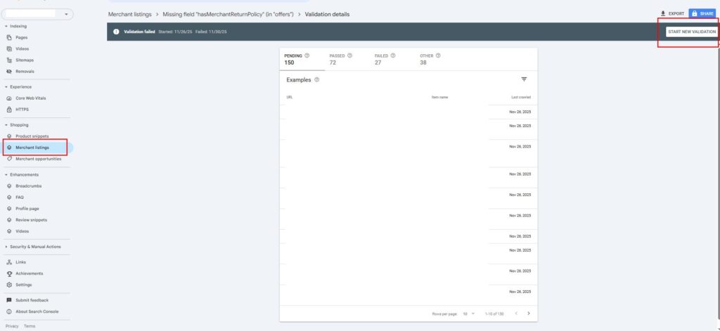The height and width of the screenshot is (331, 720).
Task: Open About Search Console
Action: pyautogui.click(x=37, y=312)
